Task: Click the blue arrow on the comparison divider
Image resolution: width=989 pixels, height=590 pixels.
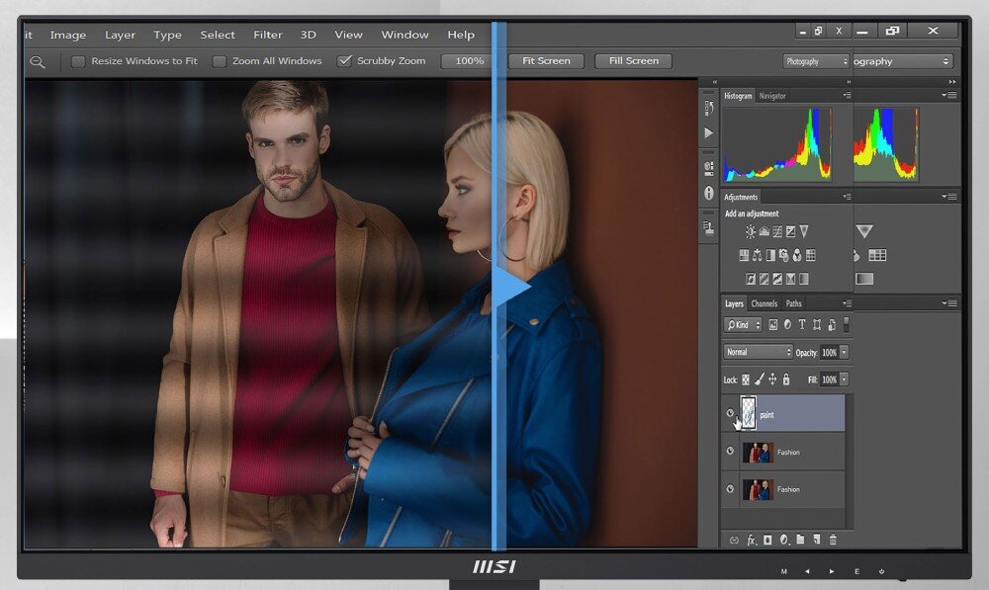Action: pos(511,288)
